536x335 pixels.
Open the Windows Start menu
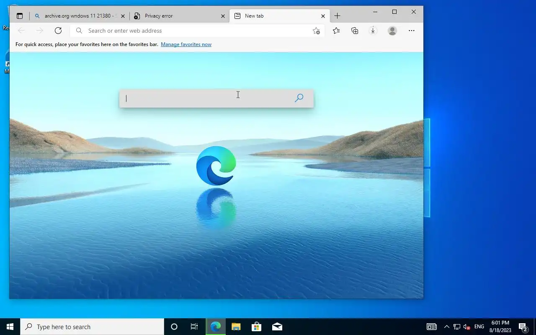10,327
